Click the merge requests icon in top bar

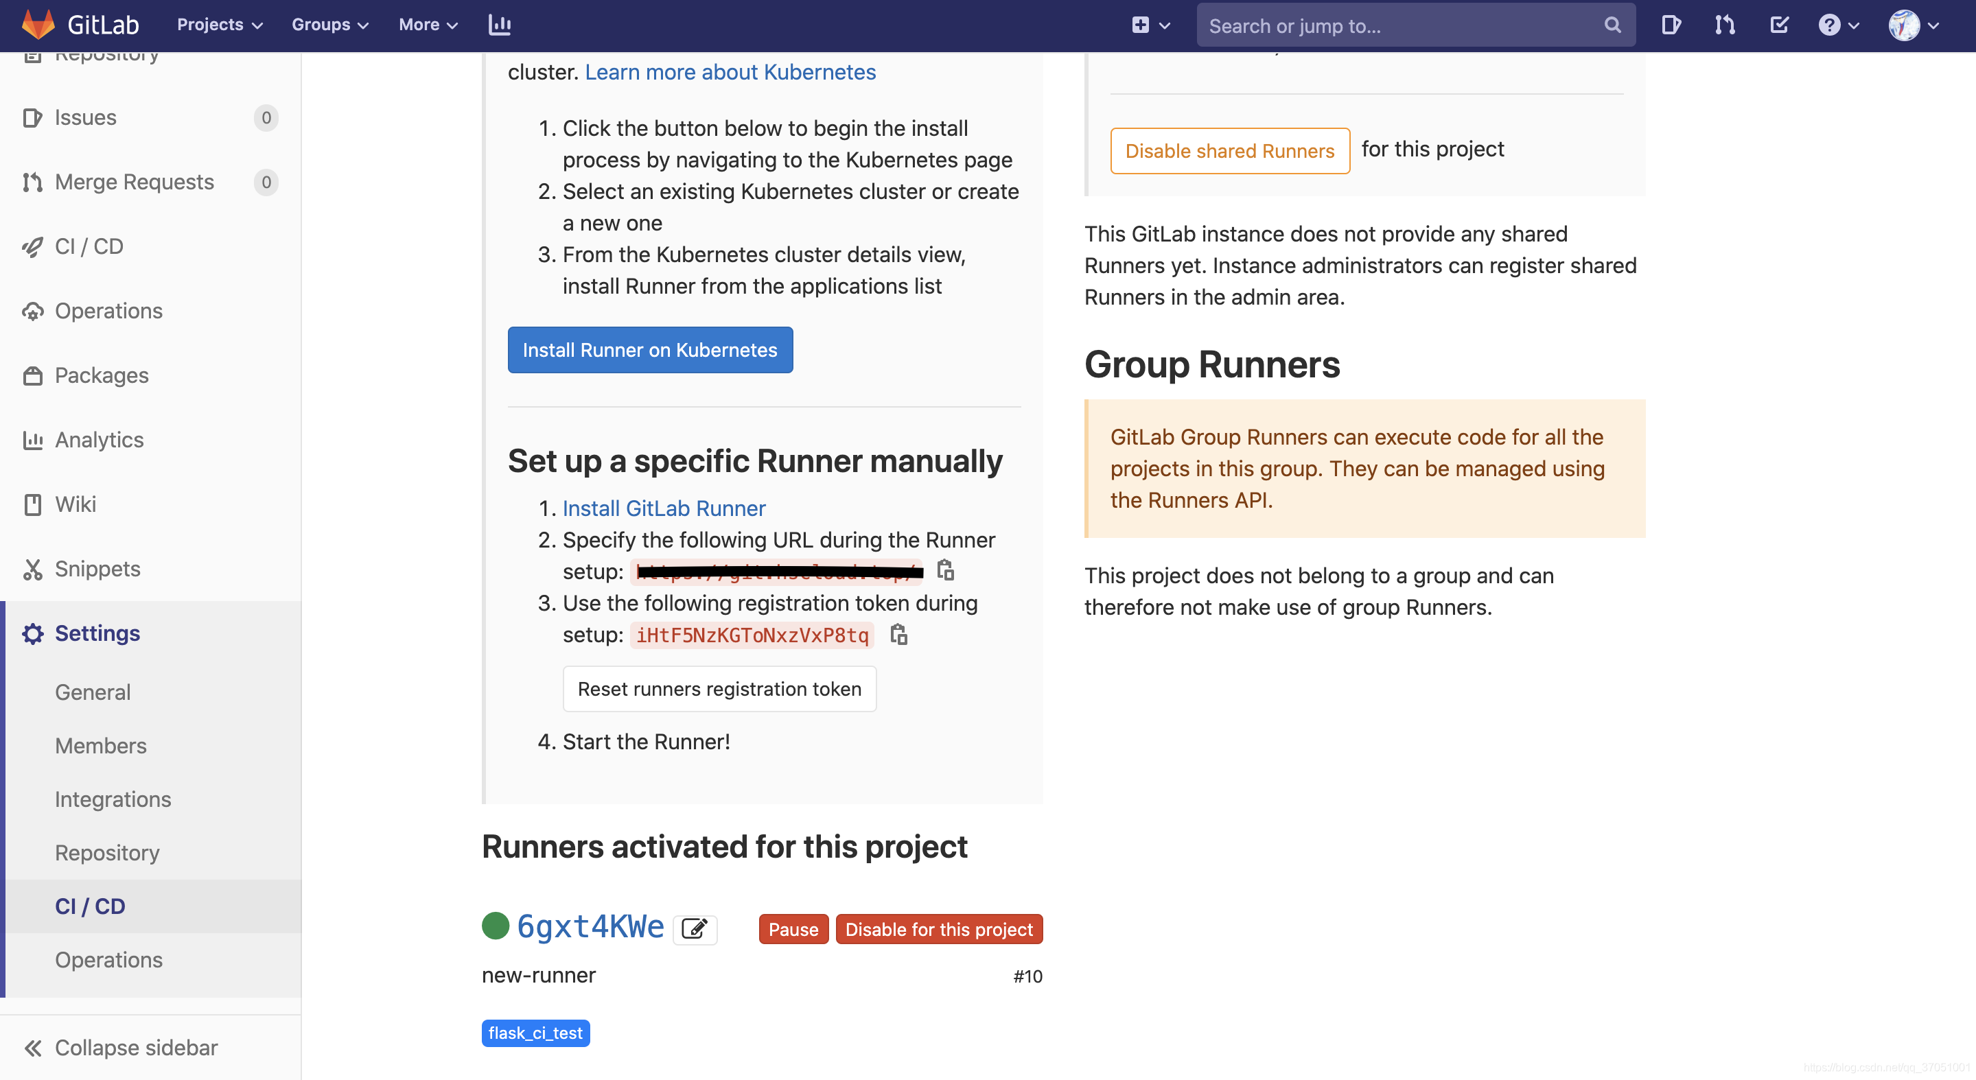pos(1724,24)
